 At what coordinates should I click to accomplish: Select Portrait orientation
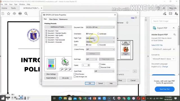(87, 34)
